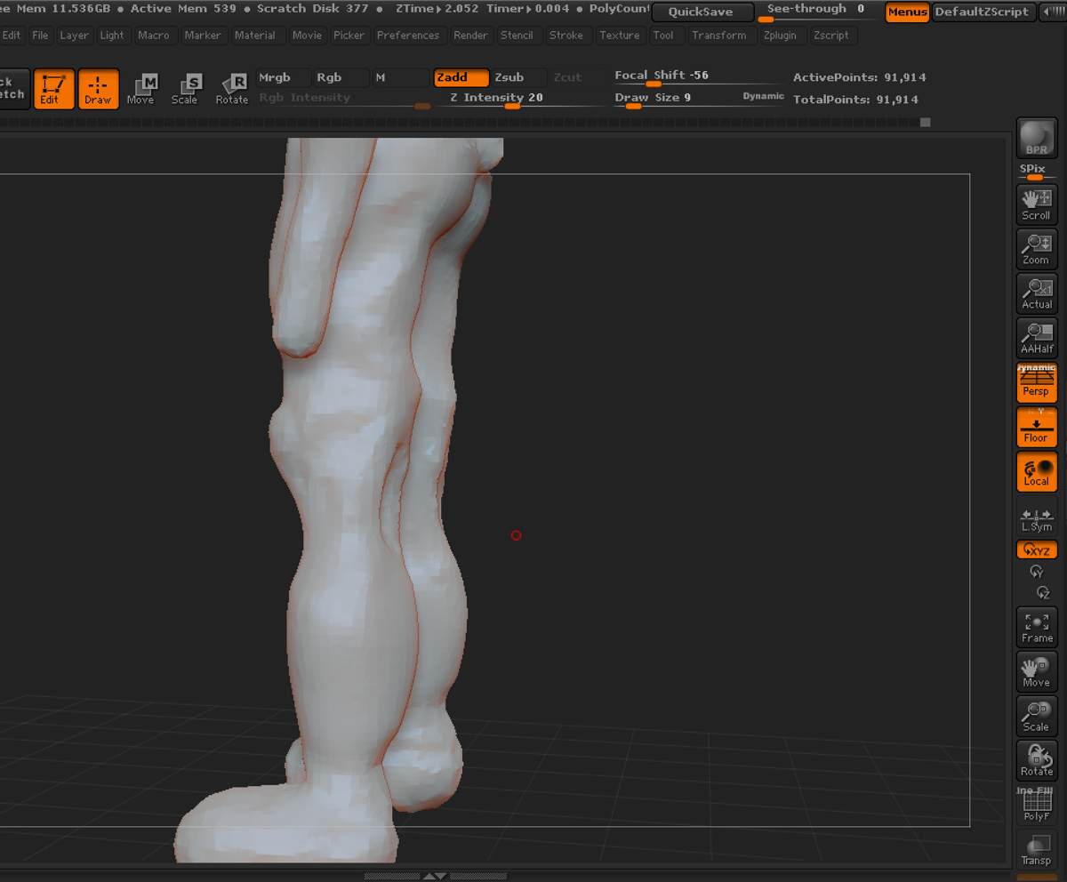Image resolution: width=1067 pixels, height=882 pixels.
Task: Toggle Perspective distortion button
Action: 1036,382
